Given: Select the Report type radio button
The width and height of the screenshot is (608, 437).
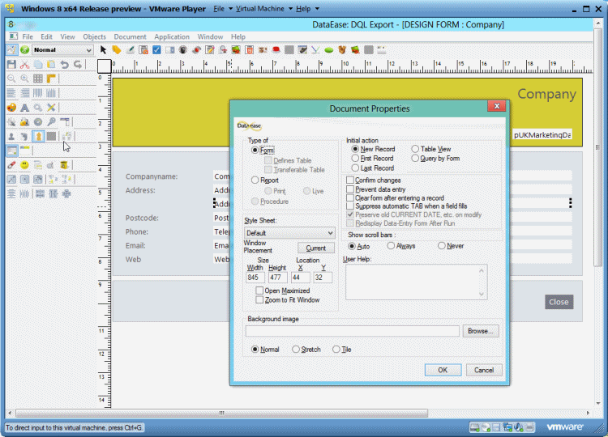Looking at the screenshot, I should pyautogui.click(x=255, y=180).
